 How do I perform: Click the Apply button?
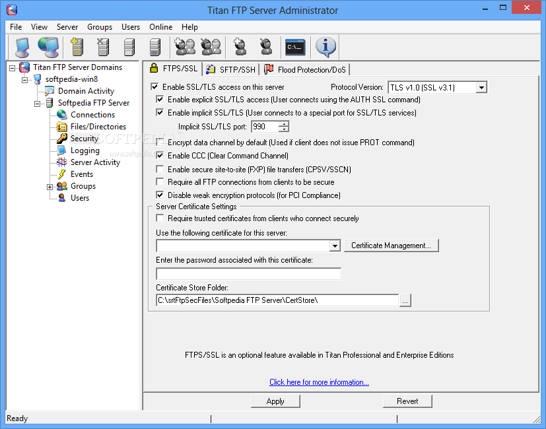pos(275,401)
